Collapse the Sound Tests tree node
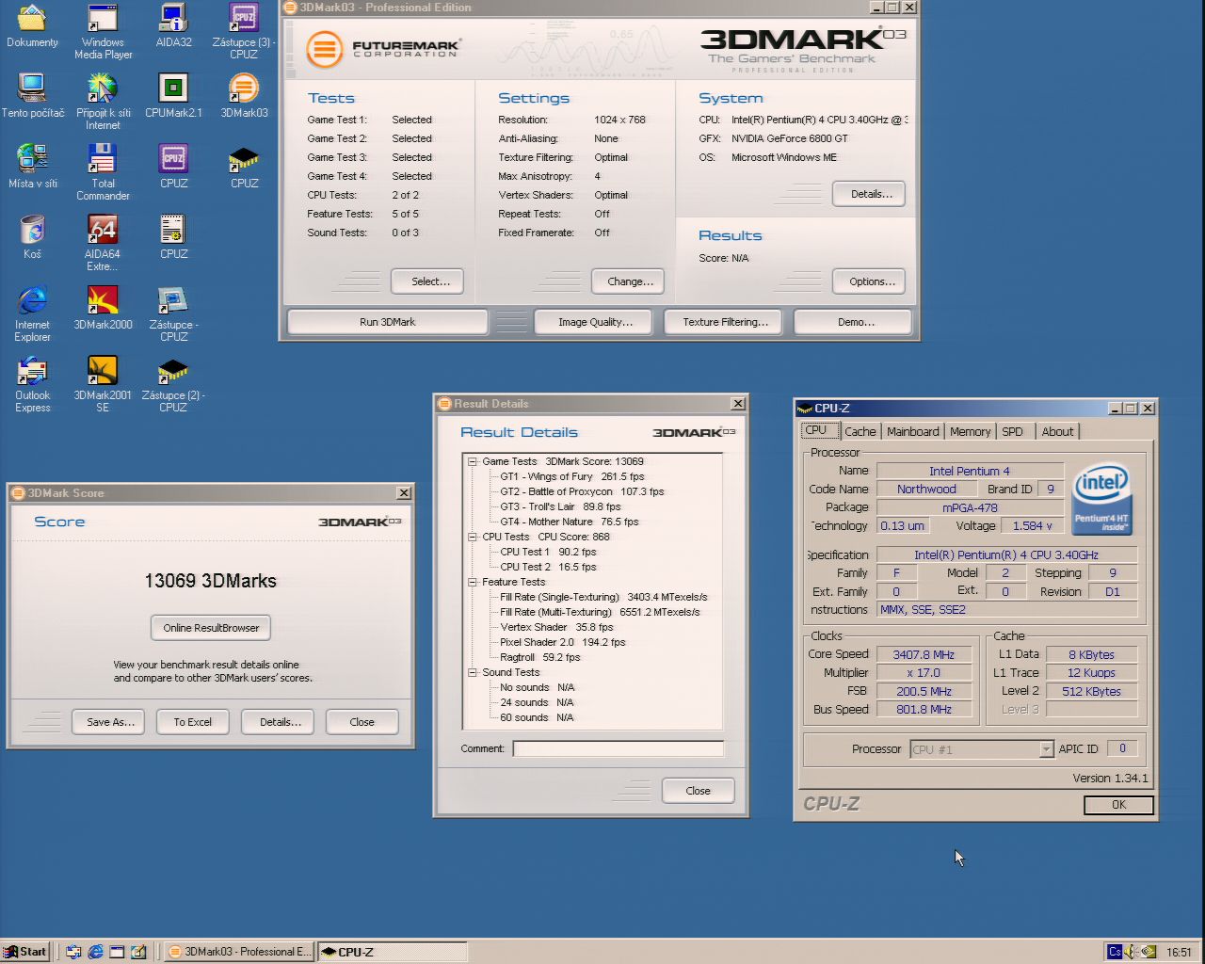 click(473, 672)
